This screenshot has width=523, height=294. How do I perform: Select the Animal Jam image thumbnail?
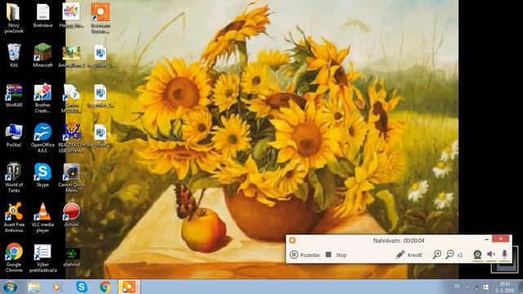pyautogui.click(x=71, y=56)
